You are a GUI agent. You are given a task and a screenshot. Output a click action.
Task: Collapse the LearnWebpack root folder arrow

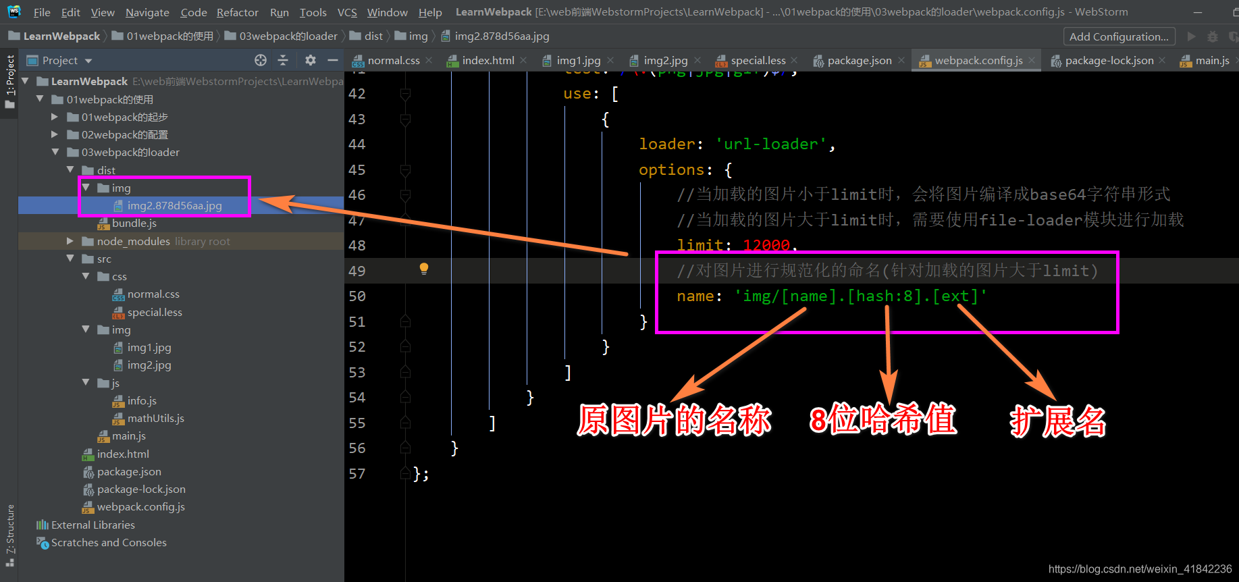[x=26, y=81]
